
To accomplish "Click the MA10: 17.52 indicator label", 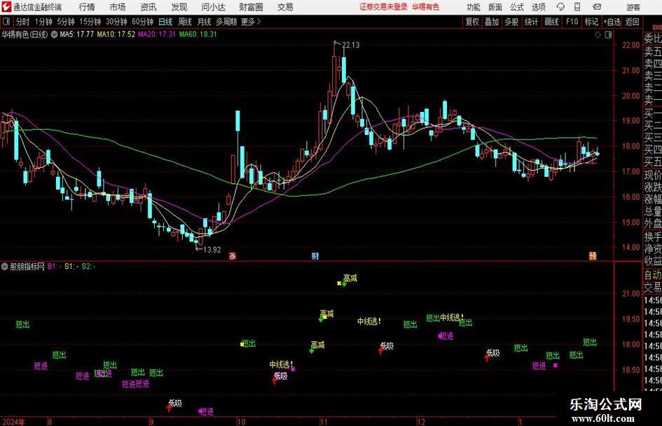I will click(116, 34).
